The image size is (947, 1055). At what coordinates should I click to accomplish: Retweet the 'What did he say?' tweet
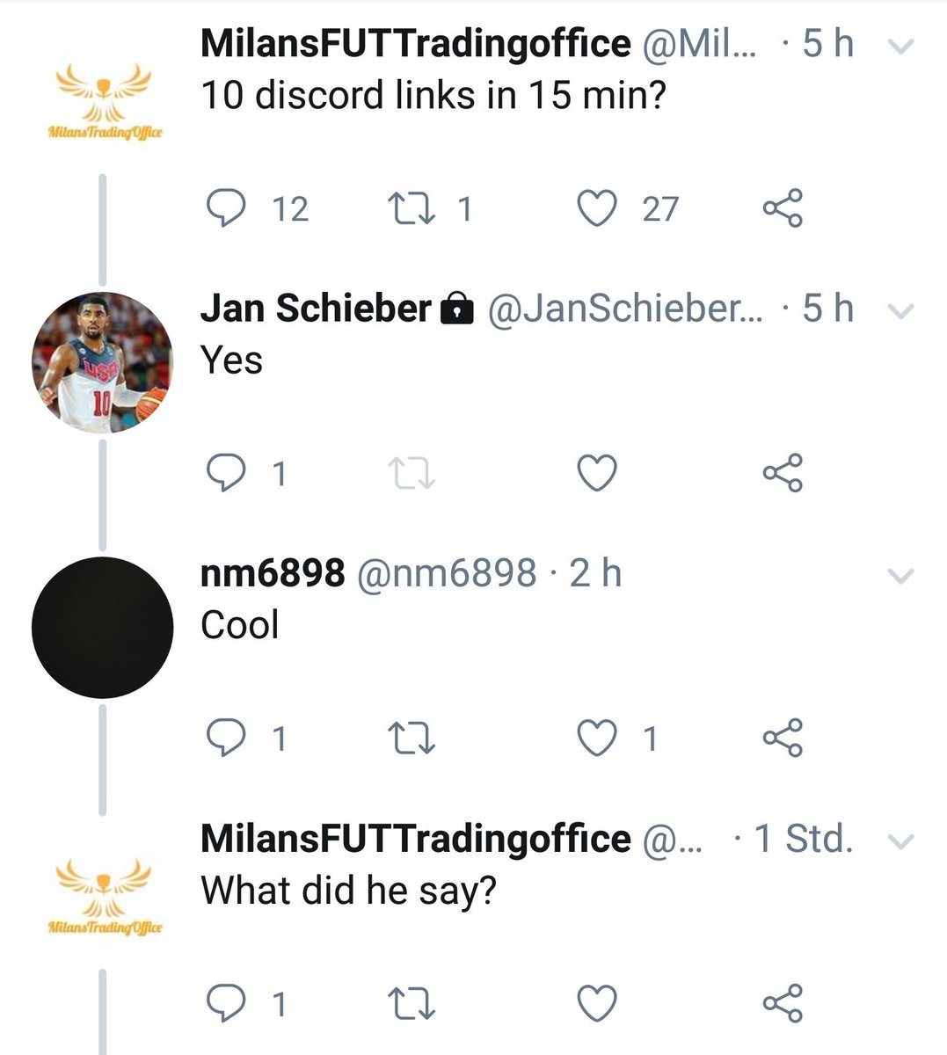pos(412,1003)
